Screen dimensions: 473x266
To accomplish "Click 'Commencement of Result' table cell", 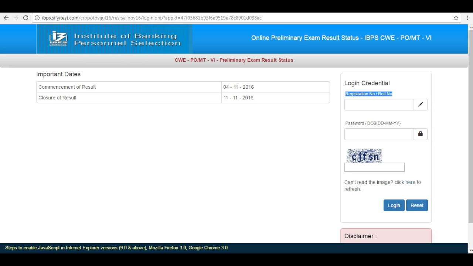I will [129, 87].
